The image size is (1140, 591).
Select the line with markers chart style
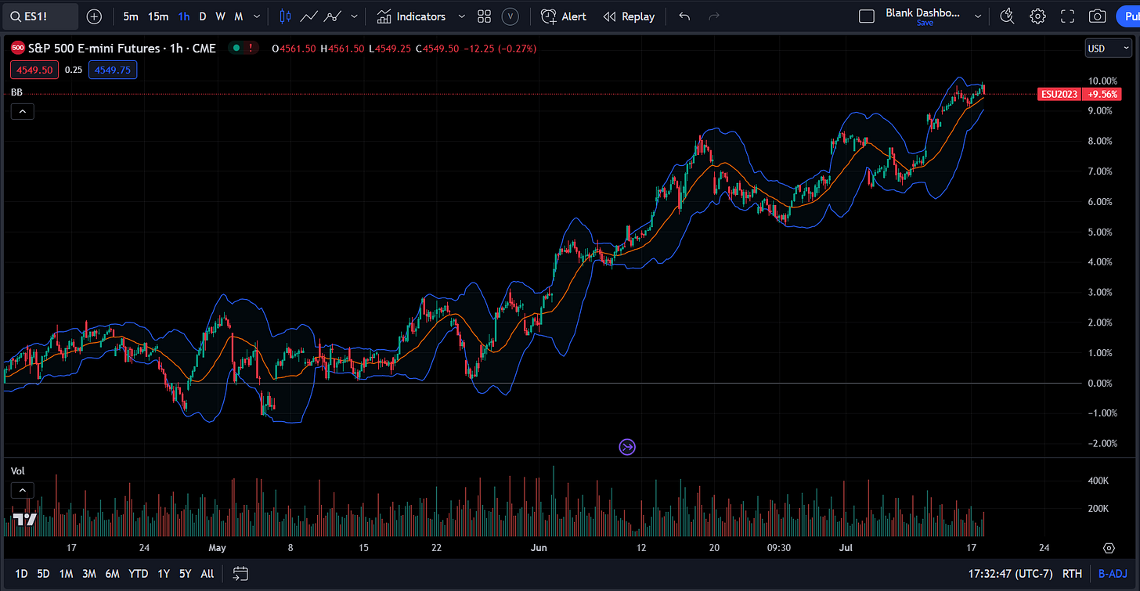333,16
